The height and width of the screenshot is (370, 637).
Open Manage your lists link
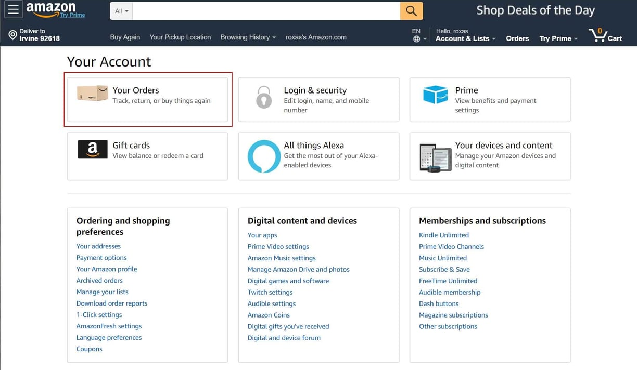coord(102,292)
